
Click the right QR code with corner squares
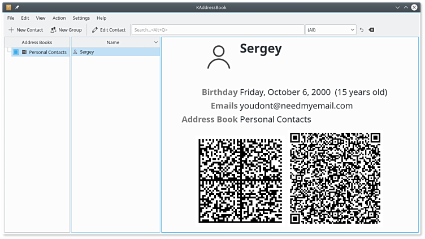pos(335,178)
